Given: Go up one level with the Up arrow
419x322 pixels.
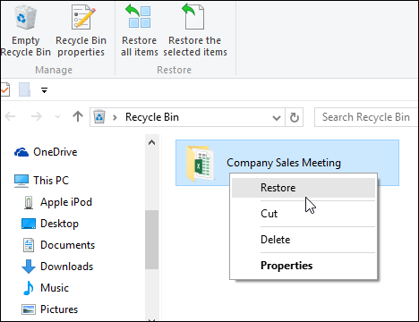Looking at the screenshot, I should coord(78,116).
